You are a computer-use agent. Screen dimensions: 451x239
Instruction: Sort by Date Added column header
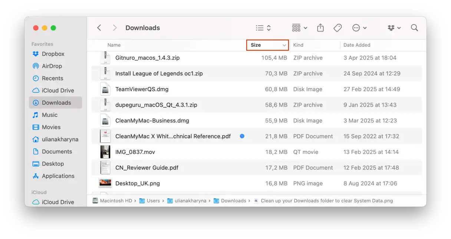pyautogui.click(x=356, y=45)
